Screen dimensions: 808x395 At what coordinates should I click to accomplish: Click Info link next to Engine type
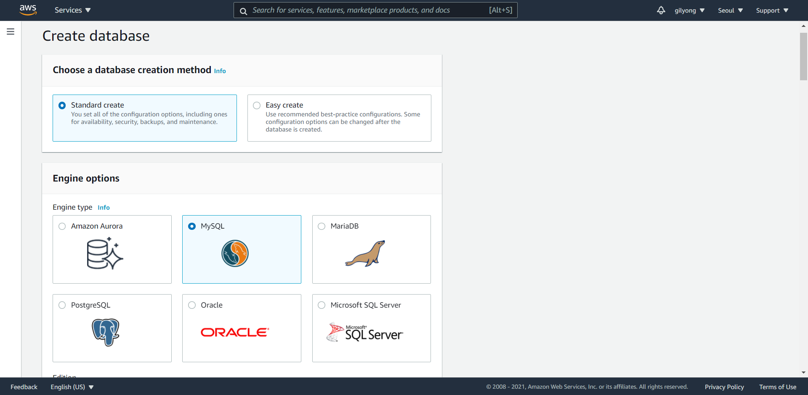pos(104,208)
